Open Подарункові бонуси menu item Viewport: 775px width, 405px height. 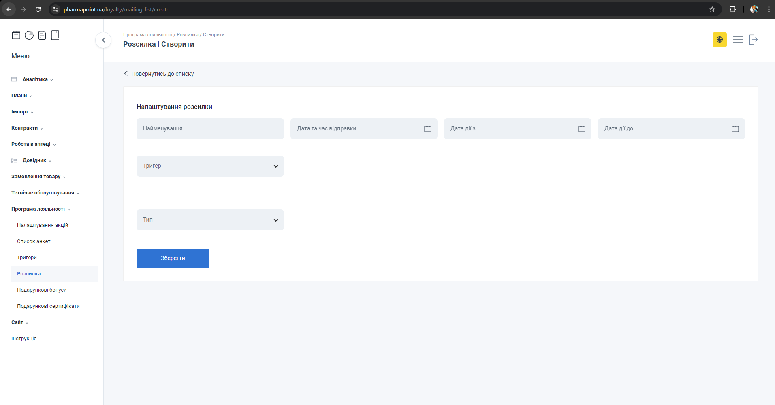coord(42,290)
